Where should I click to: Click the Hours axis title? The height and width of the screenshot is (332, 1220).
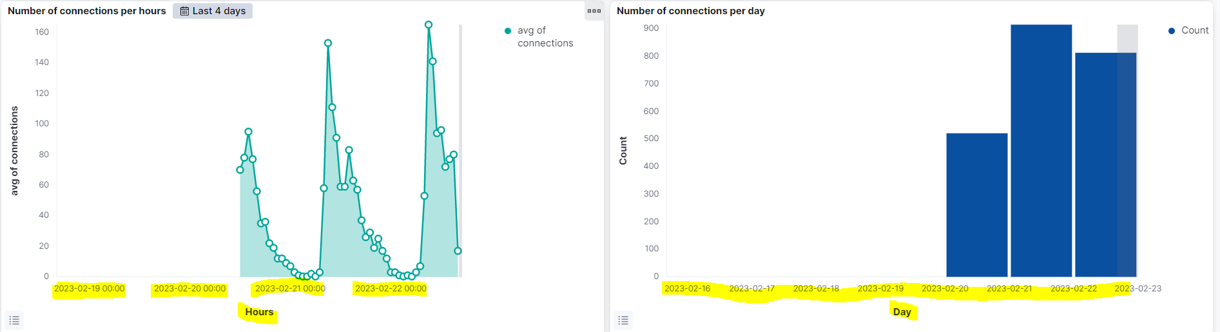[x=259, y=312]
